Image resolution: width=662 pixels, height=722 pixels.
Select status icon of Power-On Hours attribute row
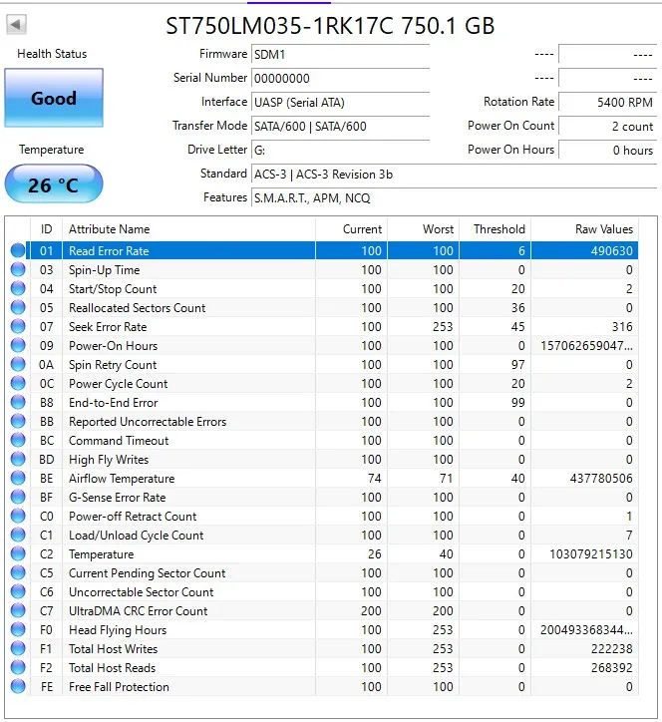click(x=18, y=345)
